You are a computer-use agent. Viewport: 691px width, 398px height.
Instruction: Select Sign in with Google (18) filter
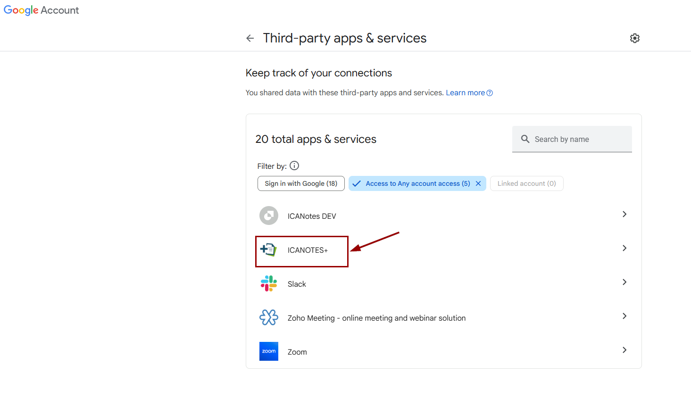tap(301, 183)
